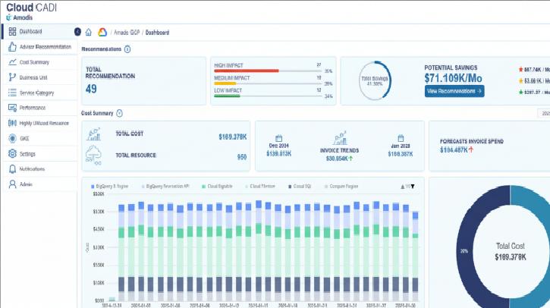Toggle the Cloud SQL legend series
Viewport: 550px width, 308px height.
point(301,186)
